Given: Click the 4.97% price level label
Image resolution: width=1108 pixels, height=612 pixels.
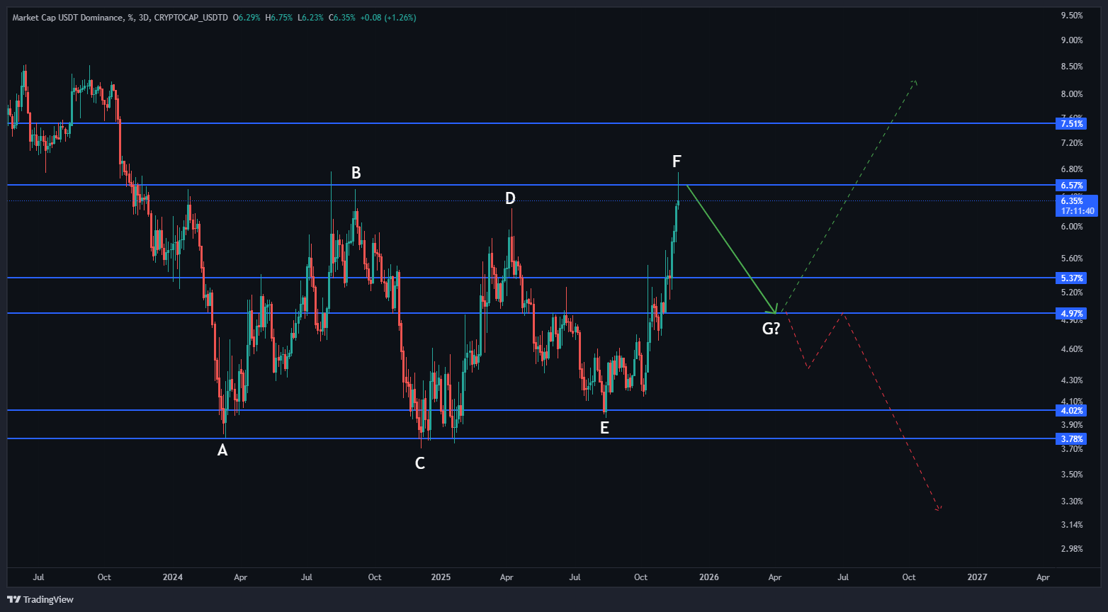Looking at the screenshot, I should (x=1072, y=313).
